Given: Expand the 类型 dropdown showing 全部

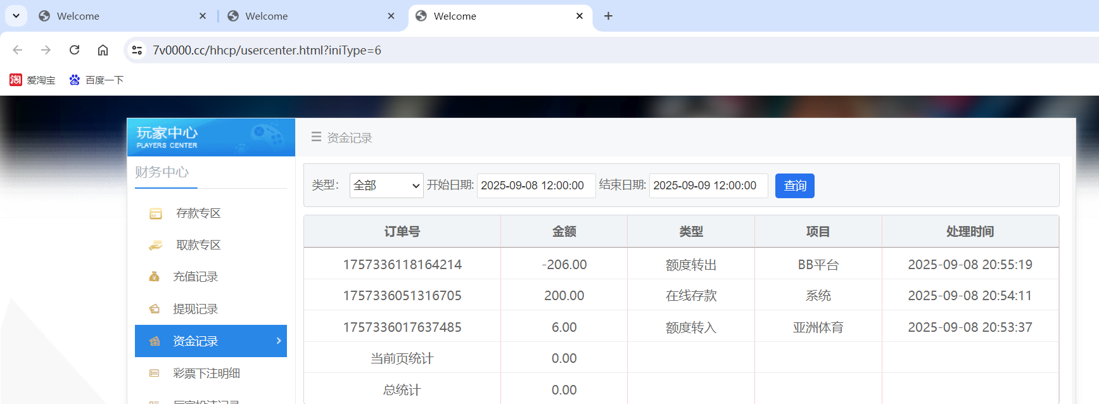Looking at the screenshot, I should pos(386,186).
